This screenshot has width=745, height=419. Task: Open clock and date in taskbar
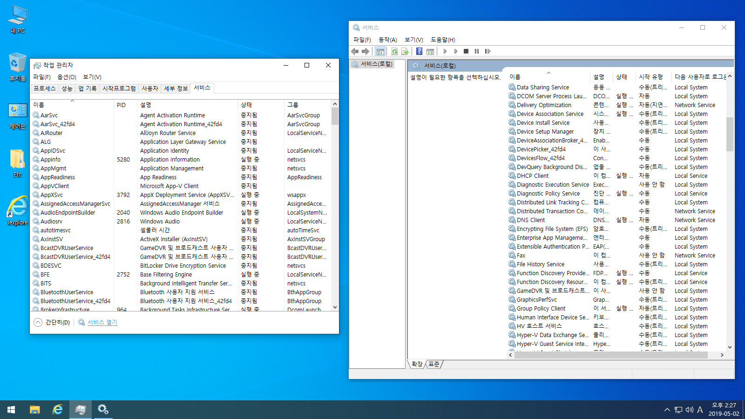click(724, 410)
